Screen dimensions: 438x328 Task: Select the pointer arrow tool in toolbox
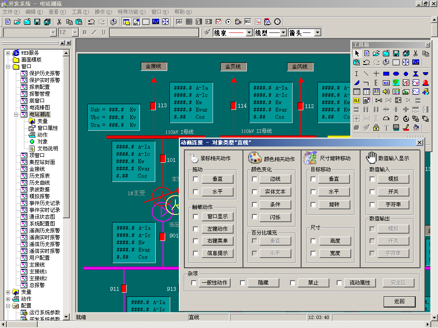tap(357, 53)
